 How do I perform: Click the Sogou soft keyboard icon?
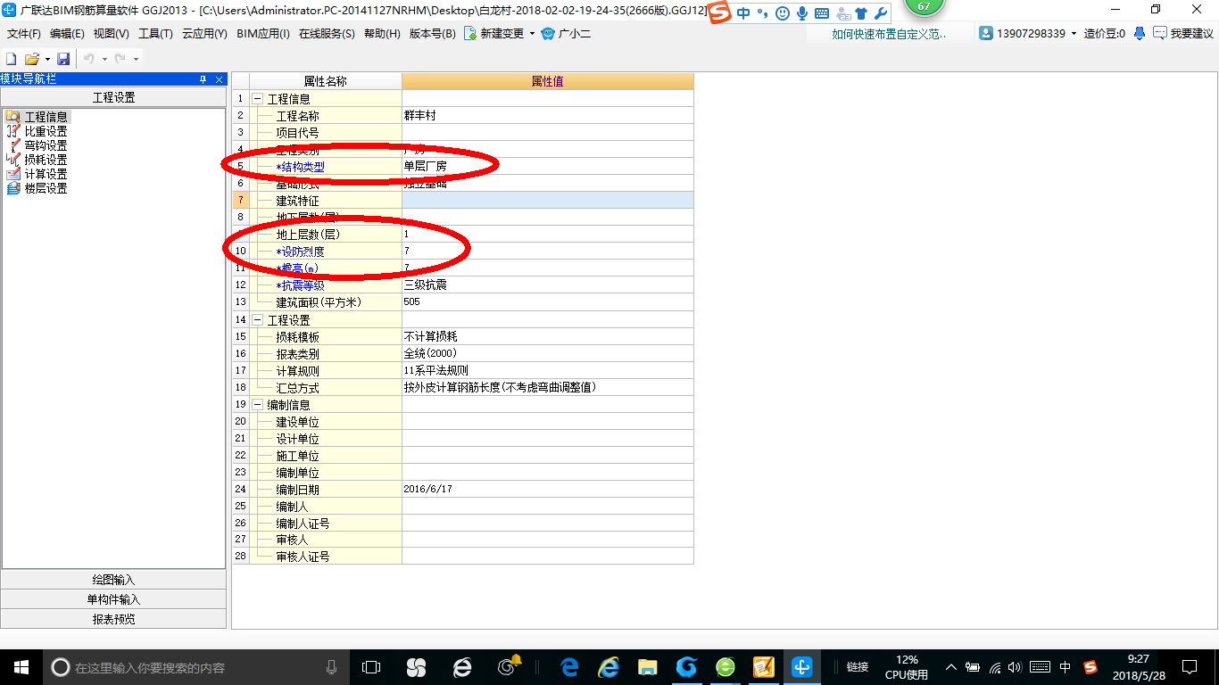pos(822,13)
